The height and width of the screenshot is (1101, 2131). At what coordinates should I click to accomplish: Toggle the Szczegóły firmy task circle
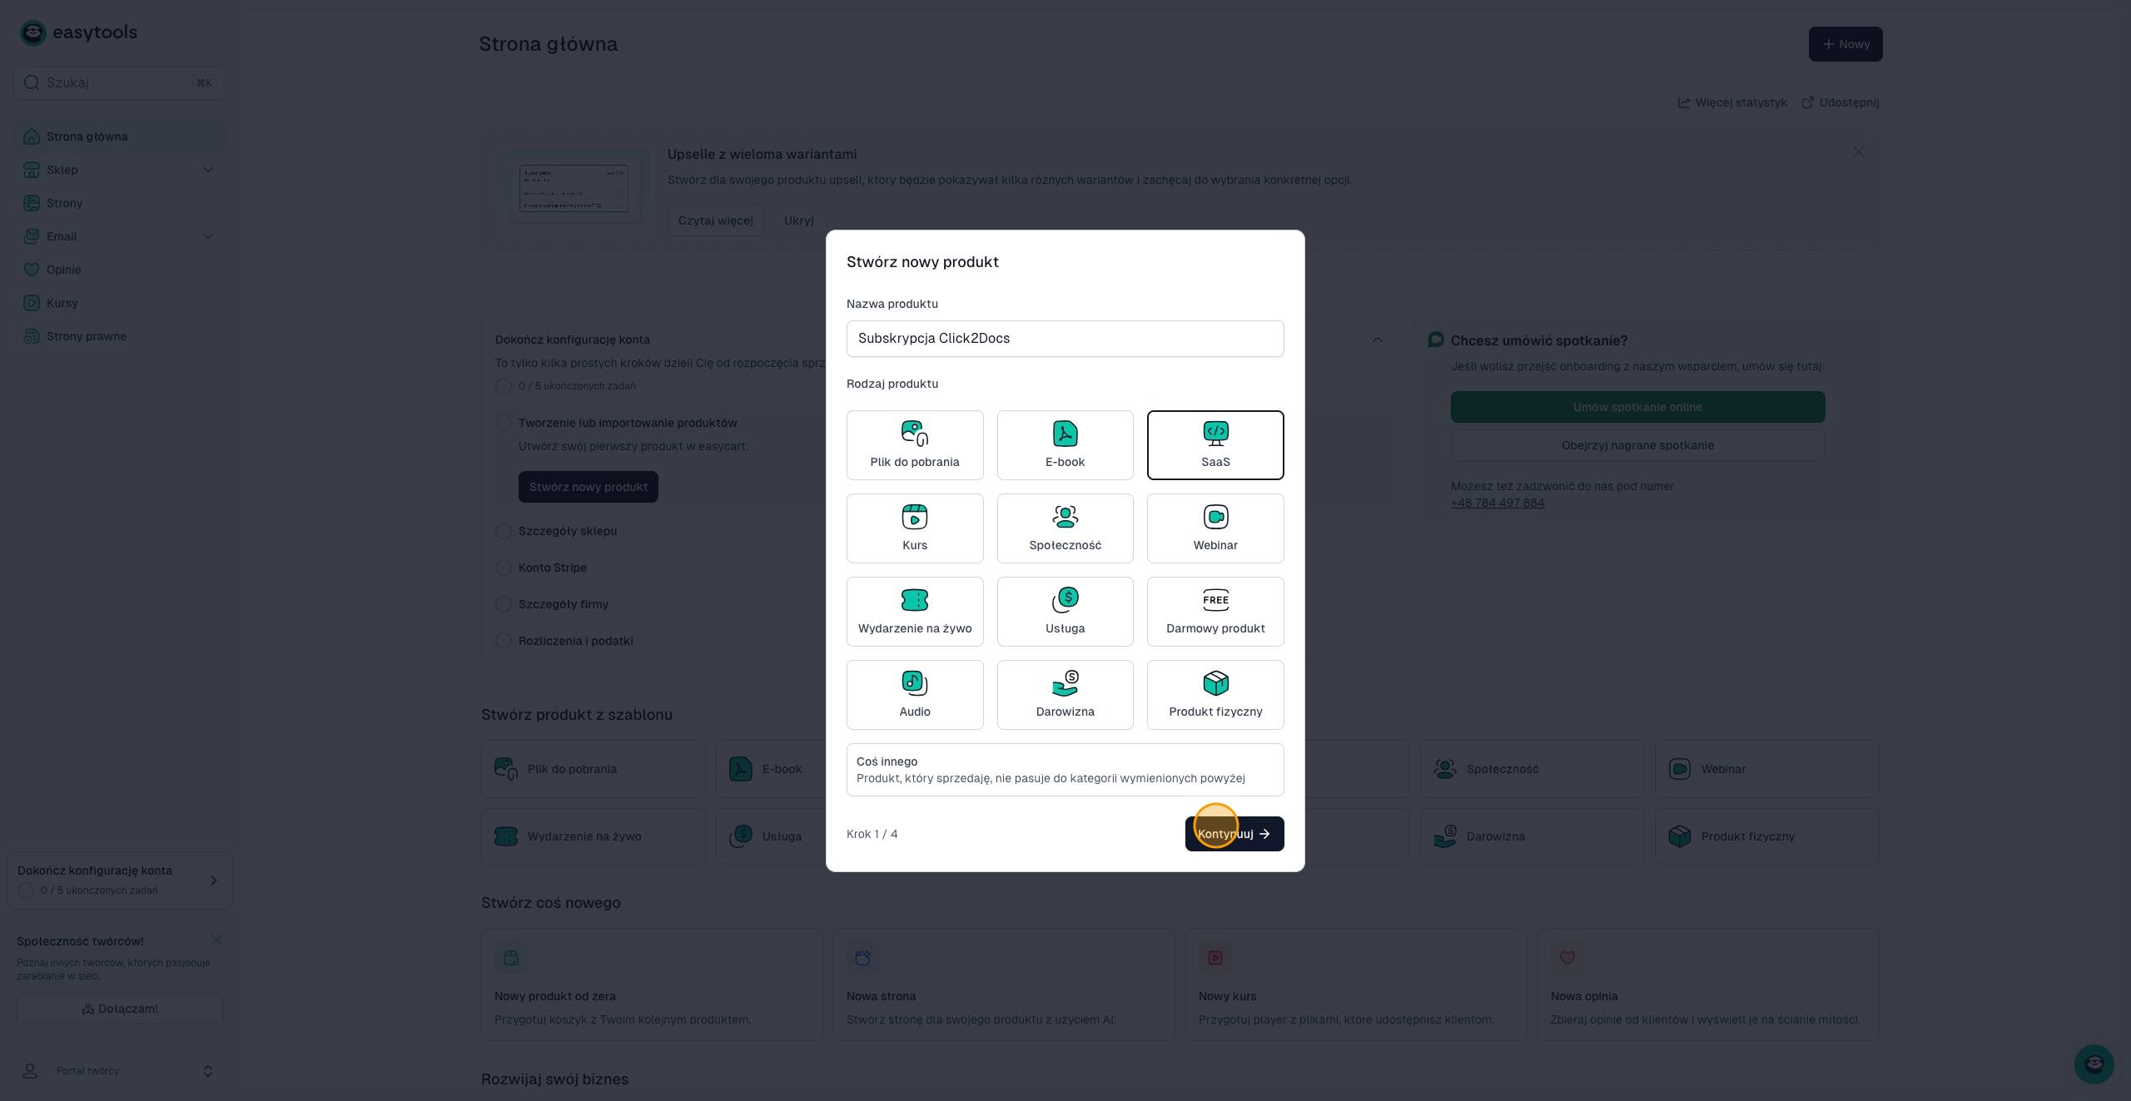pyautogui.click(x=503, y=604)
